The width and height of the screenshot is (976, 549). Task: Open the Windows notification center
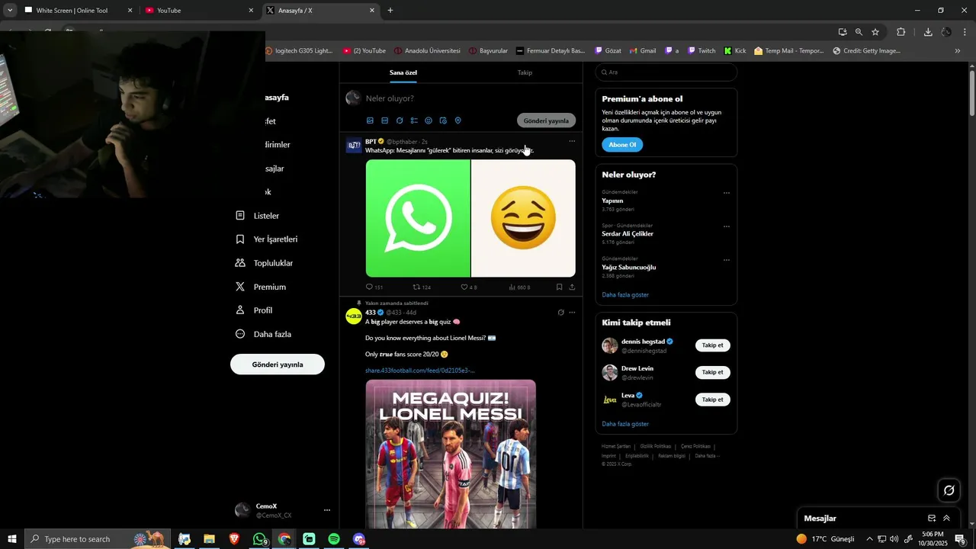[961, 539]
